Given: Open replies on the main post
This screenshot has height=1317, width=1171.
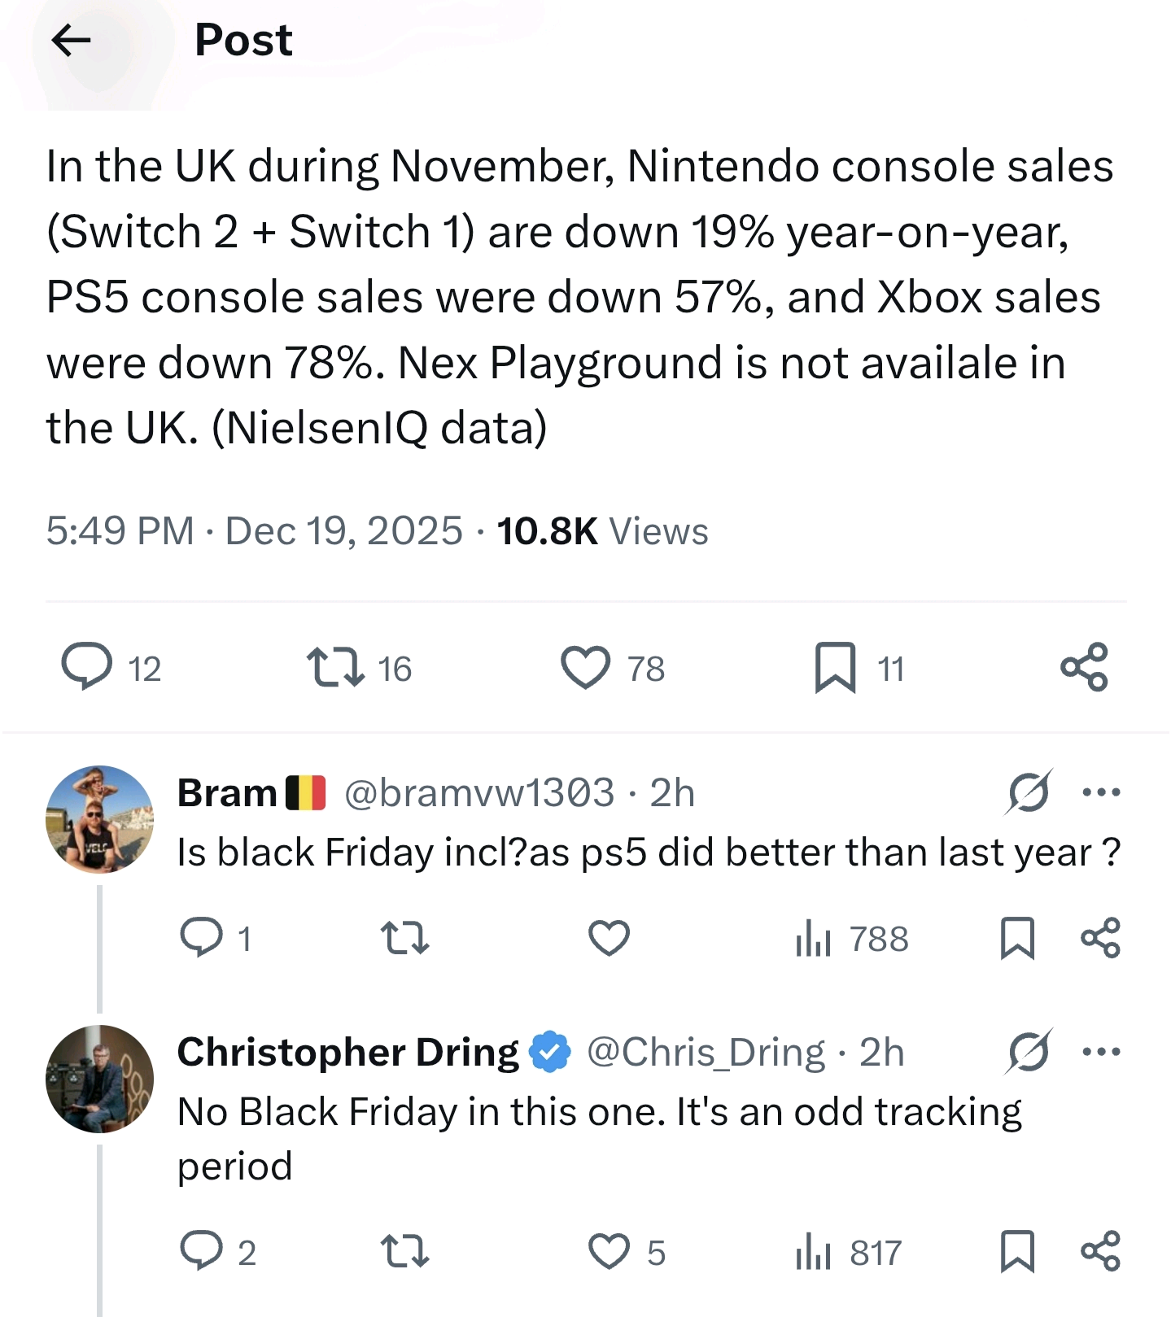Looking at the screenshot, I should point(88,667).
